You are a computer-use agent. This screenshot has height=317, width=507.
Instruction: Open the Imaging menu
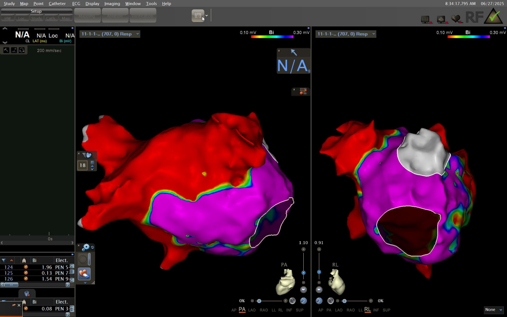[112, 4]
